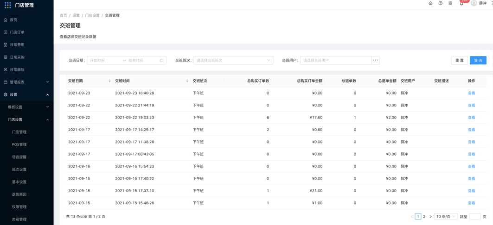Go to the previous page arrow

[412, 217]
